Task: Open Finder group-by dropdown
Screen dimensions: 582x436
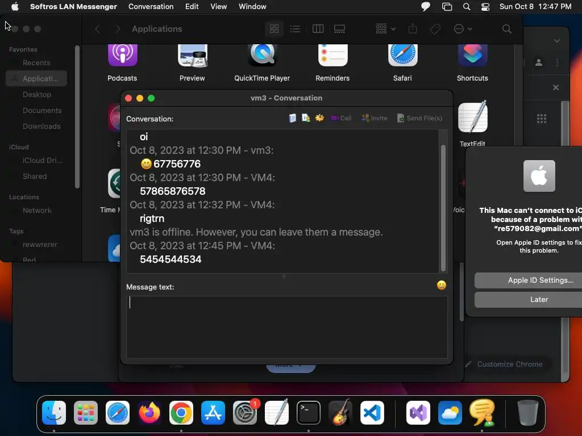Action: tap(385, 29)
